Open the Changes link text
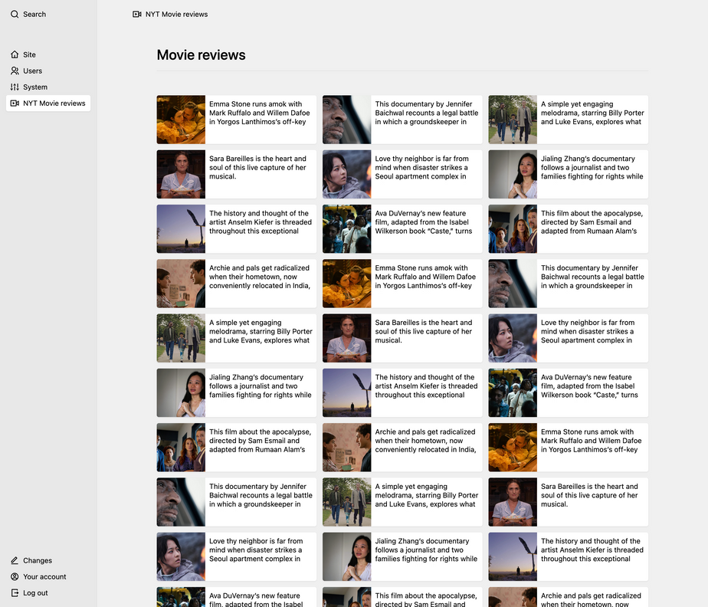This screenshot has width=708, height=607. click(x=38, y=560)
